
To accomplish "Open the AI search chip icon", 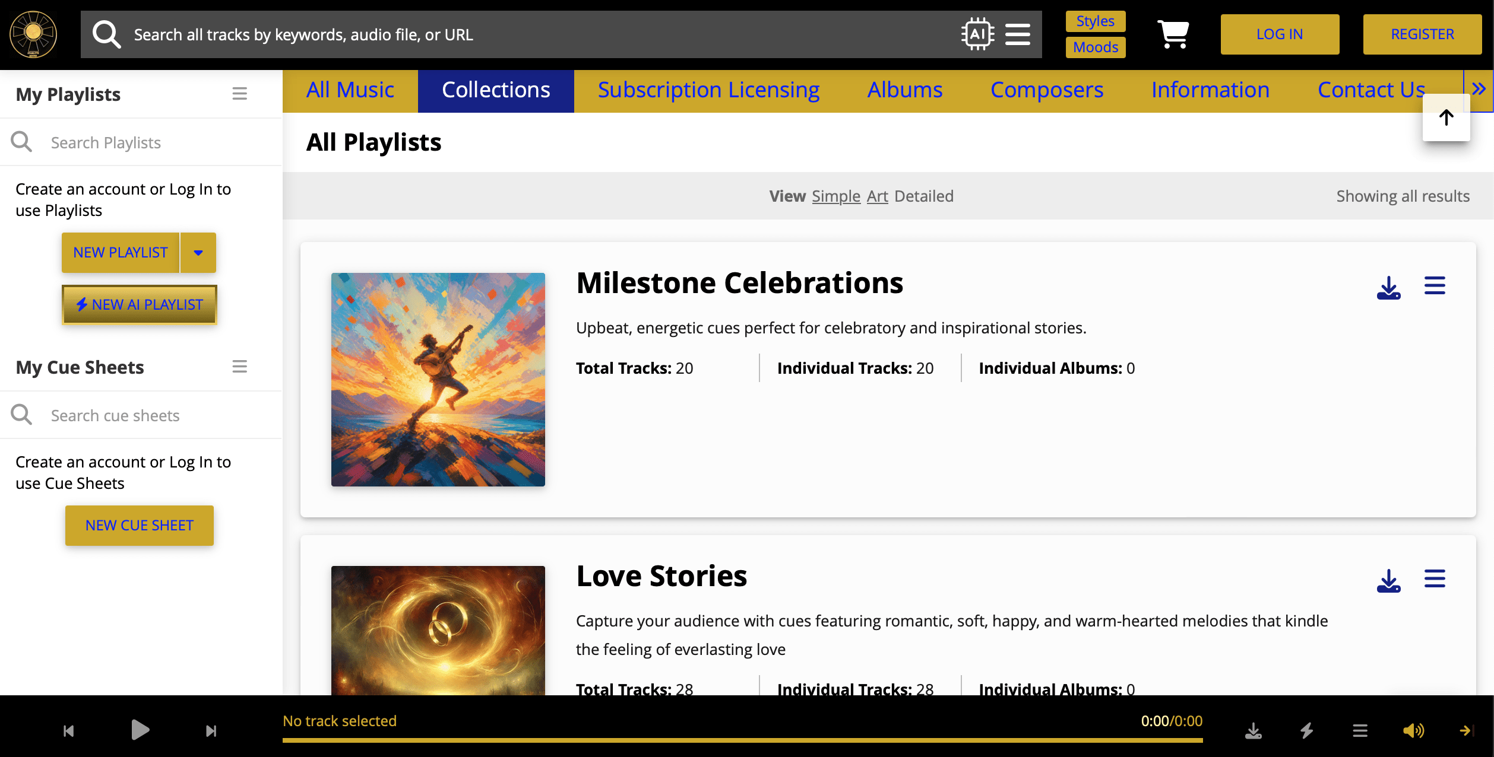I will 977,34.
